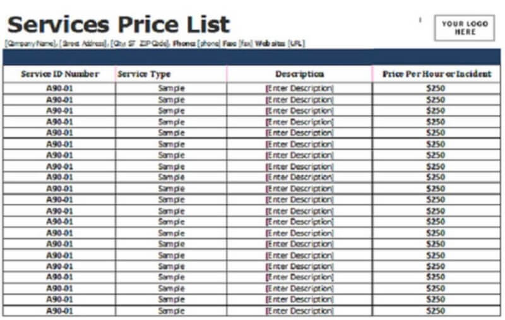Click the [City, ST ZIP Code] placeholder
505x320 pixels.
point(140,44)
